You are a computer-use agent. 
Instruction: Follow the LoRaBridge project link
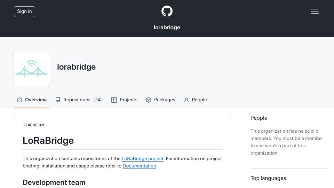[143, 159]
